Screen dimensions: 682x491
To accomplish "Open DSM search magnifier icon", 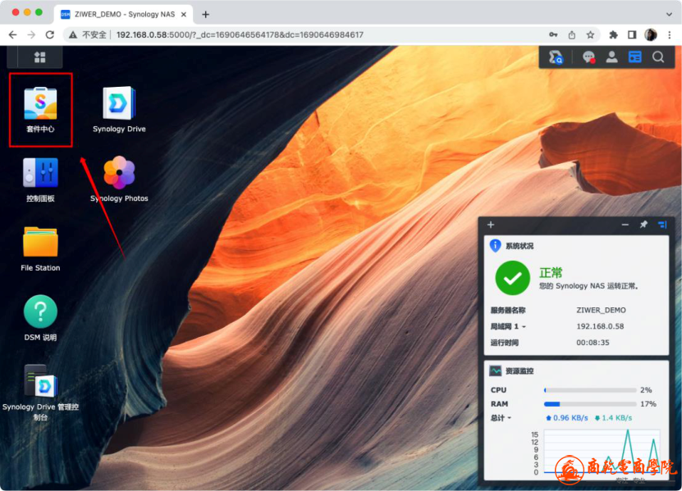I will point(658,57).
